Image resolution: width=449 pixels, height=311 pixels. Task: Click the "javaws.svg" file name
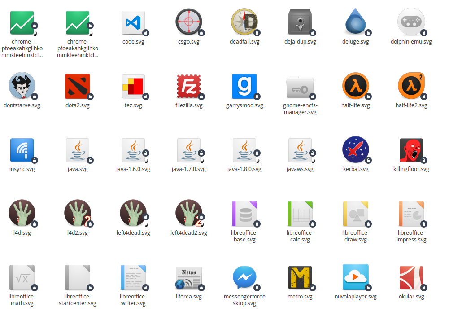point(300,169)
